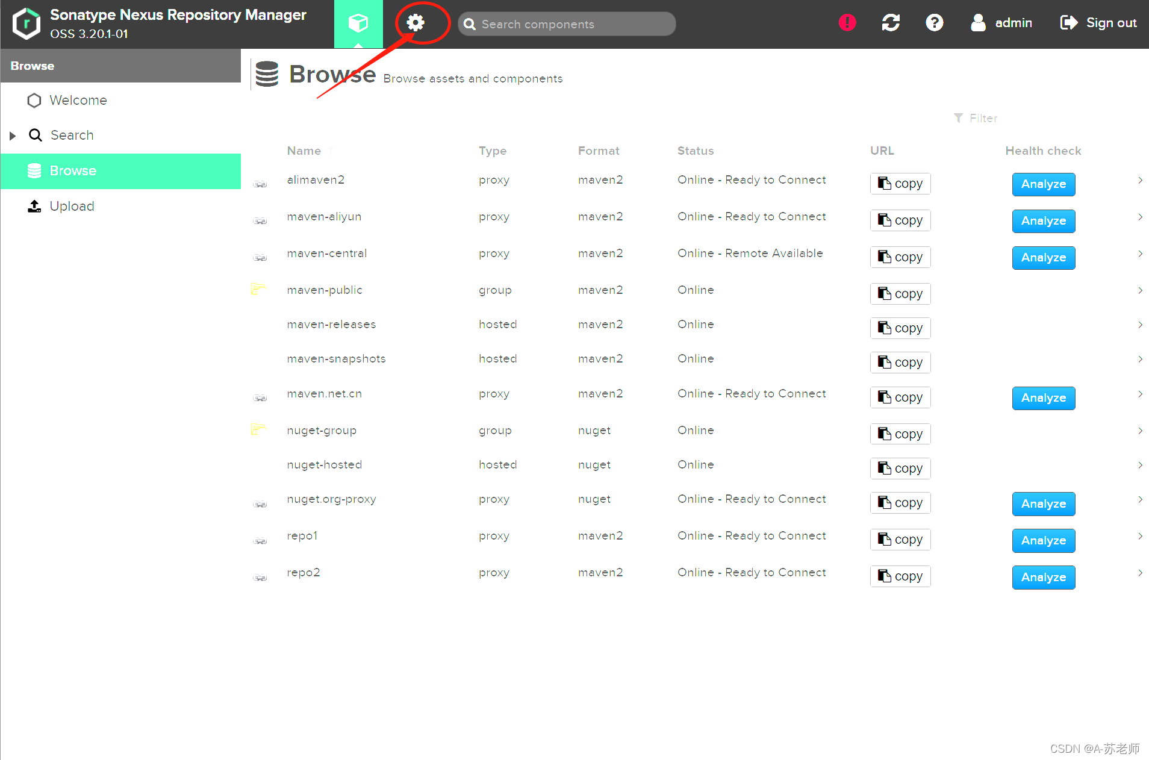The image size is (1149, 760).
Task: Copy URL for maven-central
Action: tap(900, 257)
